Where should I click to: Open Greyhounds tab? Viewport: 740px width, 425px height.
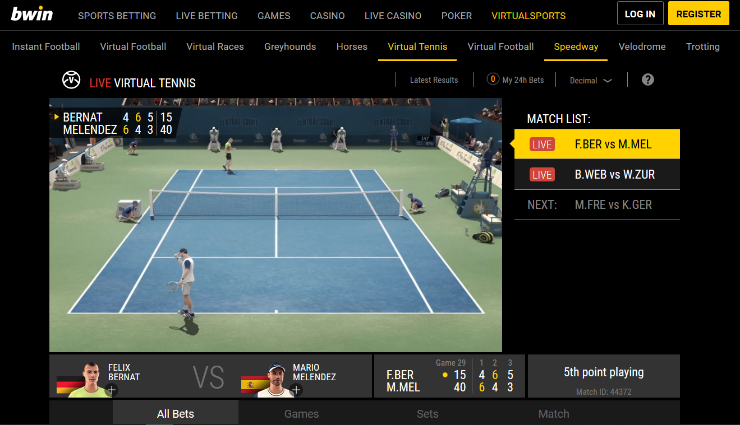point(290,46)
